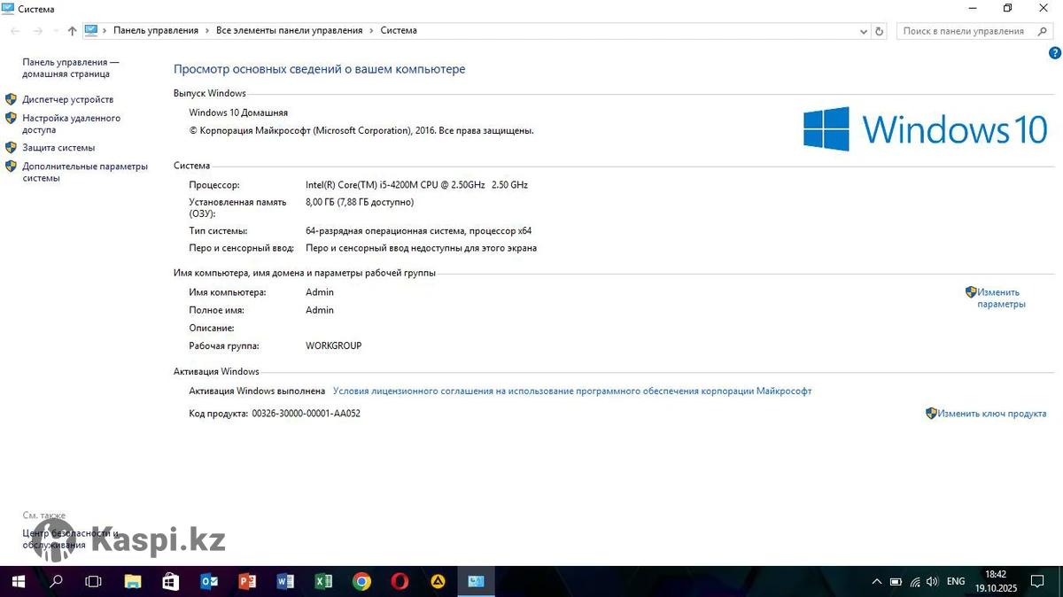Click the volume icon in system tray
1063x597 pixels.
tap(931, 582)
